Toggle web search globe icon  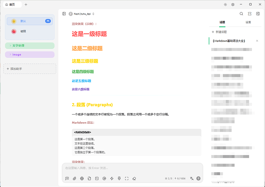(82, 179)
